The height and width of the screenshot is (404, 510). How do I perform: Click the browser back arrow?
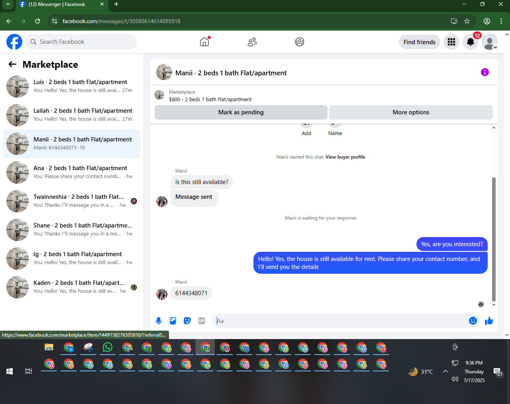pos(9,21)
